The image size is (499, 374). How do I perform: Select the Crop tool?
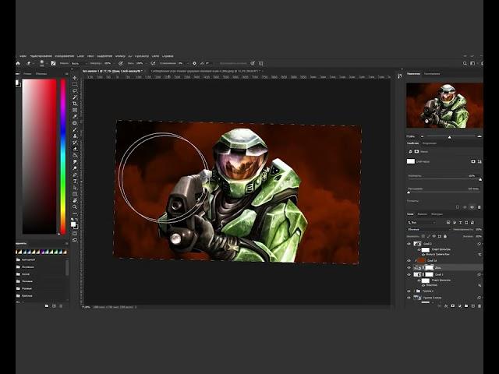[75, 104]
